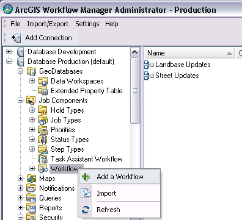Click the Hold Types warning folder icon
242x220 pixels.
pyautogui.click(x=43, y=110)
